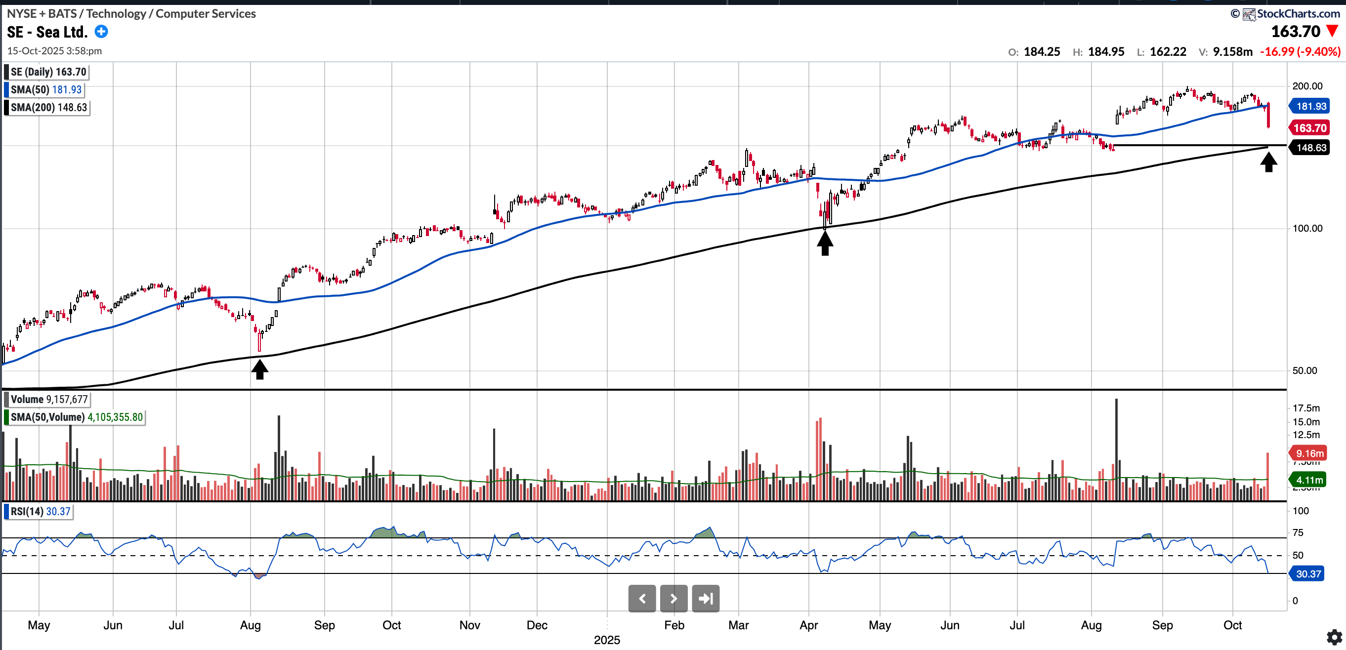Click the red 163.70 price axis tag
1346x650 pixels.
[x=1310, y=128]
